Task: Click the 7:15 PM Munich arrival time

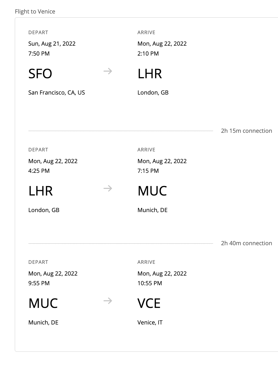Action: click(x=148, y=171)
